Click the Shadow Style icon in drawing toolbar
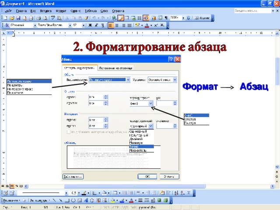This screenshot has width=280, height=210. [x=159, y=200]
